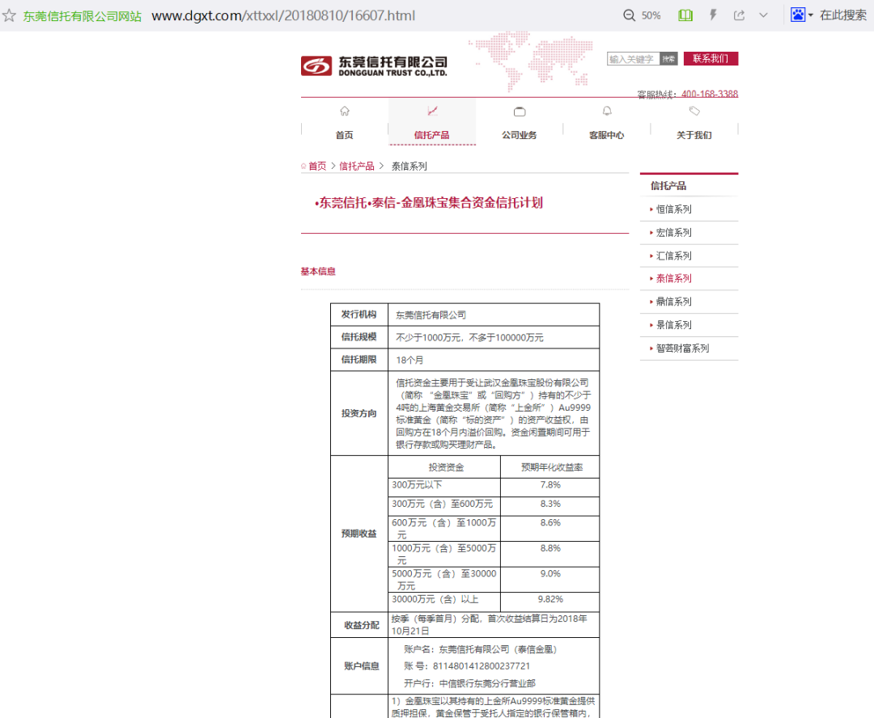Open 智荟财富系列 in the sidebar
This screenshot has height=718, width=874.
(683, 348)
